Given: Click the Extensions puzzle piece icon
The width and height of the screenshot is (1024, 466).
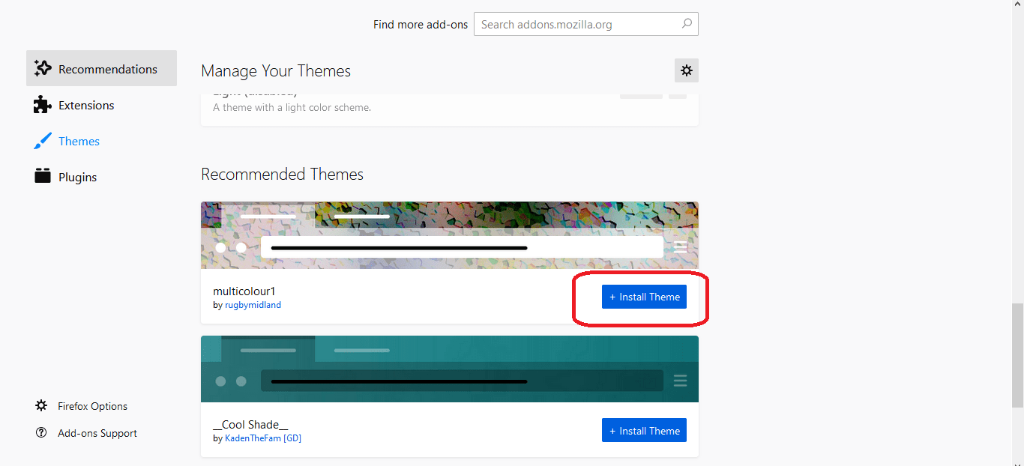Looking at the screenshot, I should pos(43,105).
